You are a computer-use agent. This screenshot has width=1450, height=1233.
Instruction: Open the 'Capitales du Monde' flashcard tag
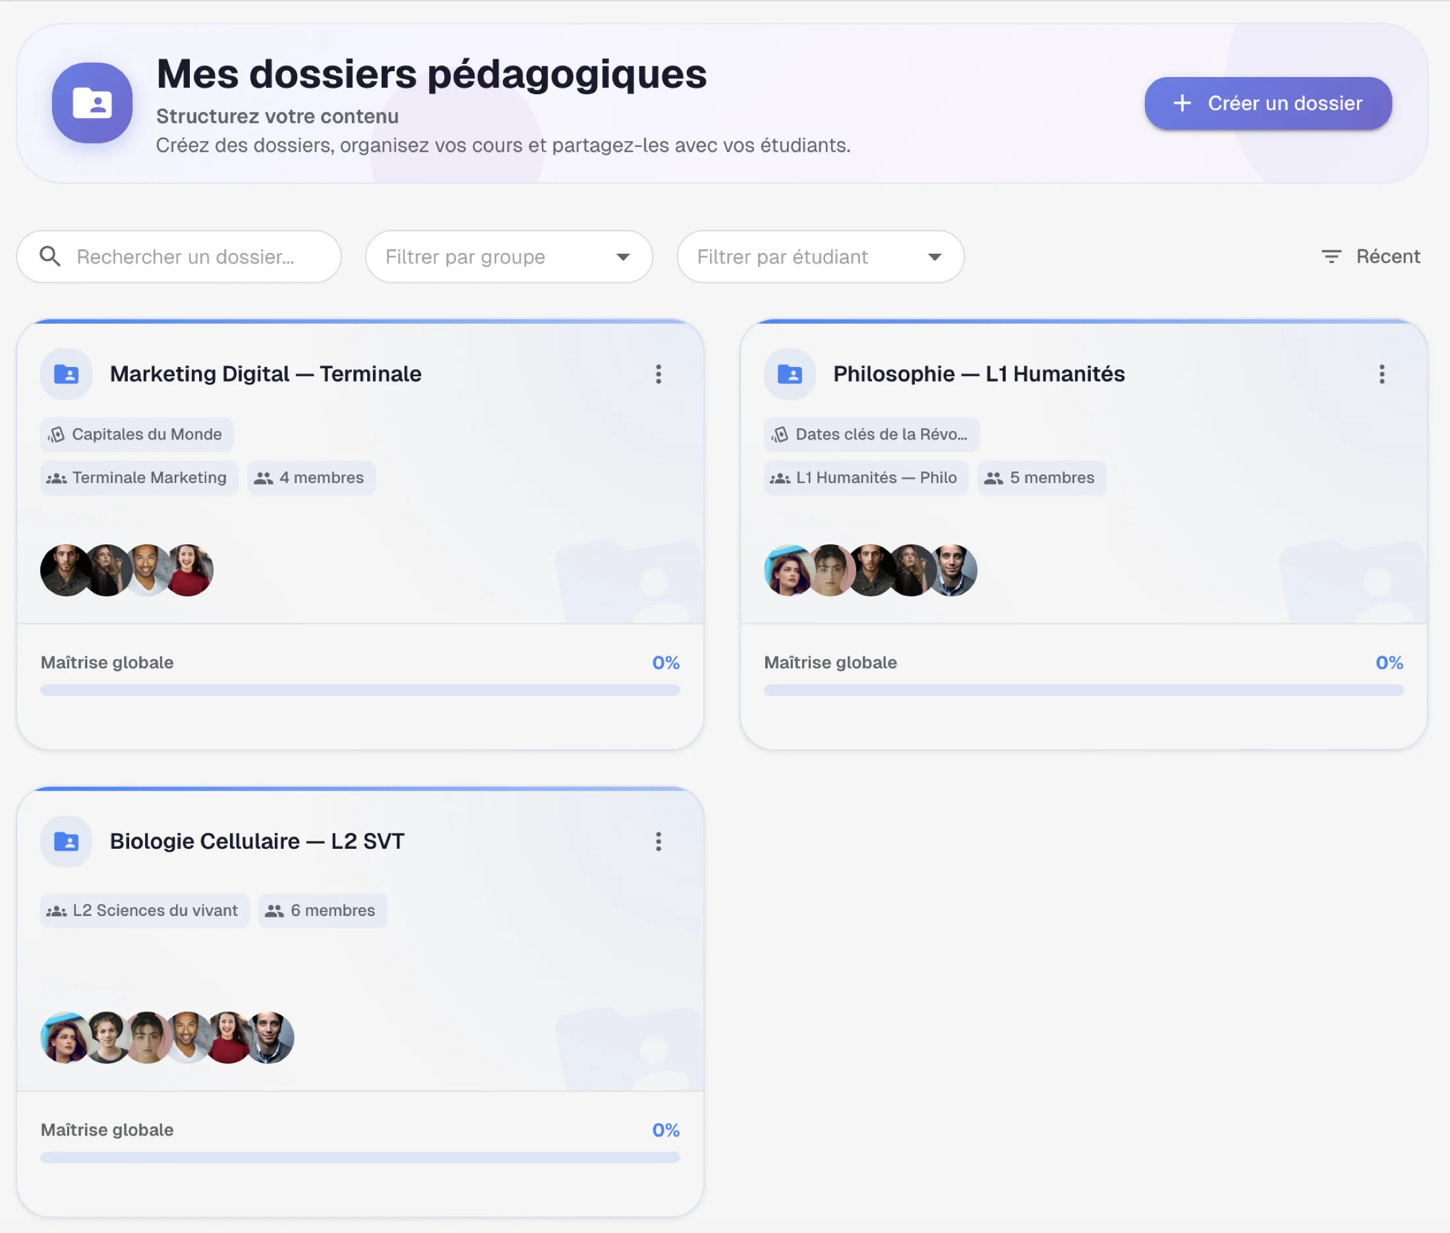(137, 434)
